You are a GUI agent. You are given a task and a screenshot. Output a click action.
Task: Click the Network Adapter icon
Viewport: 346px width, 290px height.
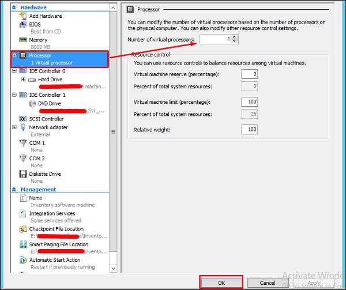pyautogui.click(x=23, y=127)
